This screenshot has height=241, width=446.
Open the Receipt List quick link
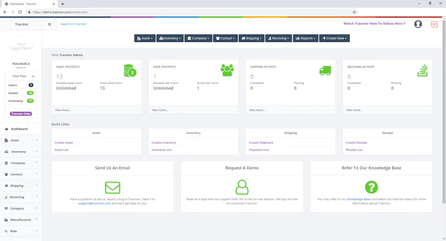(354, 150)
